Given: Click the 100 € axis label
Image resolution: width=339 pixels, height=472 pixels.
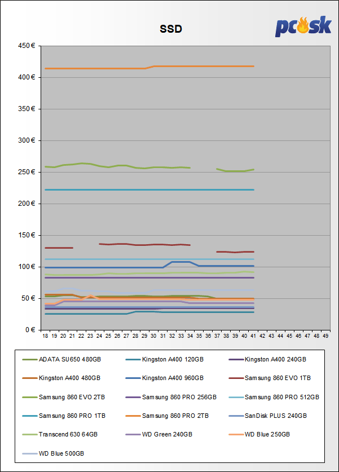Looking at the screenshot, I should coord(27,267).
